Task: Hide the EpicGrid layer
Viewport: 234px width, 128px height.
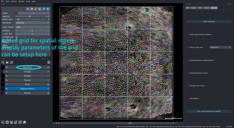Action: click(x=7, y=67)
